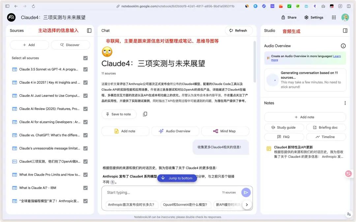The width and height of the screenshot is (356, 222).
Task: Uncheck the 'Claude vs. ChatGPT' source
Action: [85, 135]
